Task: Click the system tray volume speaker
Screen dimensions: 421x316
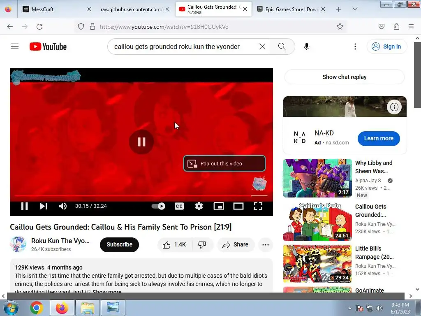Action: point(379,308)
